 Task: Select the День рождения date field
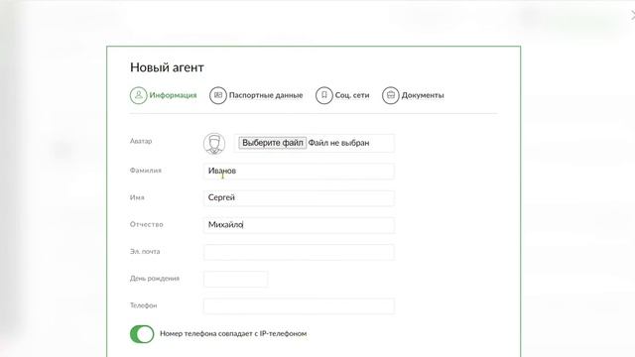click(236, 280)
